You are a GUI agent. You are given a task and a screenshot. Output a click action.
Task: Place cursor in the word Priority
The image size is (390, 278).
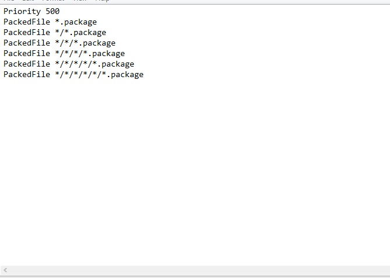(22, 12)
